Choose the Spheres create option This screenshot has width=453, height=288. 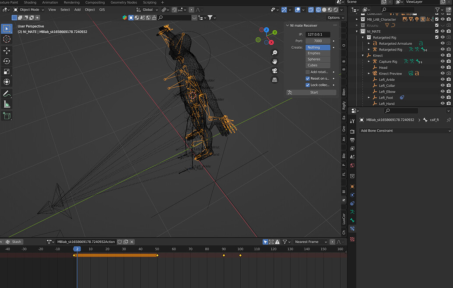(x=318, y=59)
